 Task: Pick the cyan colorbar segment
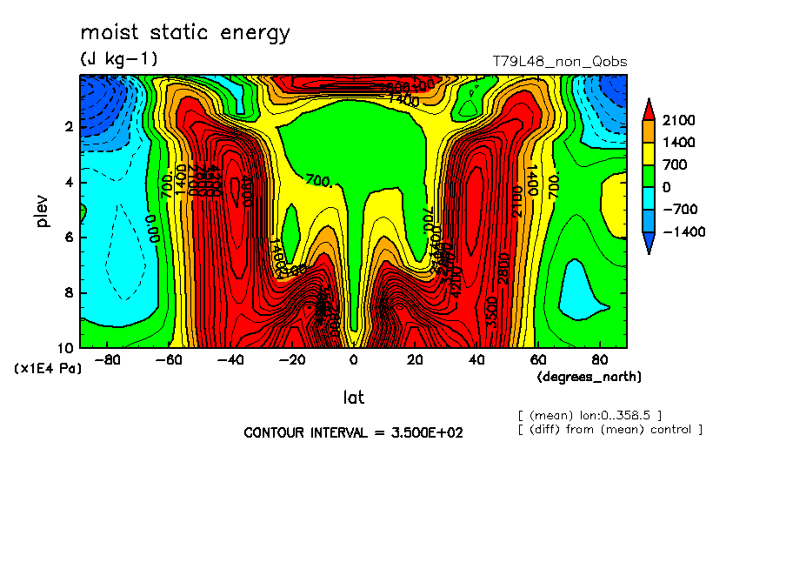point(648,198)
